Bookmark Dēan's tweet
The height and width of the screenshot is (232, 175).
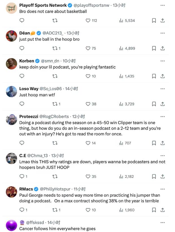point(154,48)
